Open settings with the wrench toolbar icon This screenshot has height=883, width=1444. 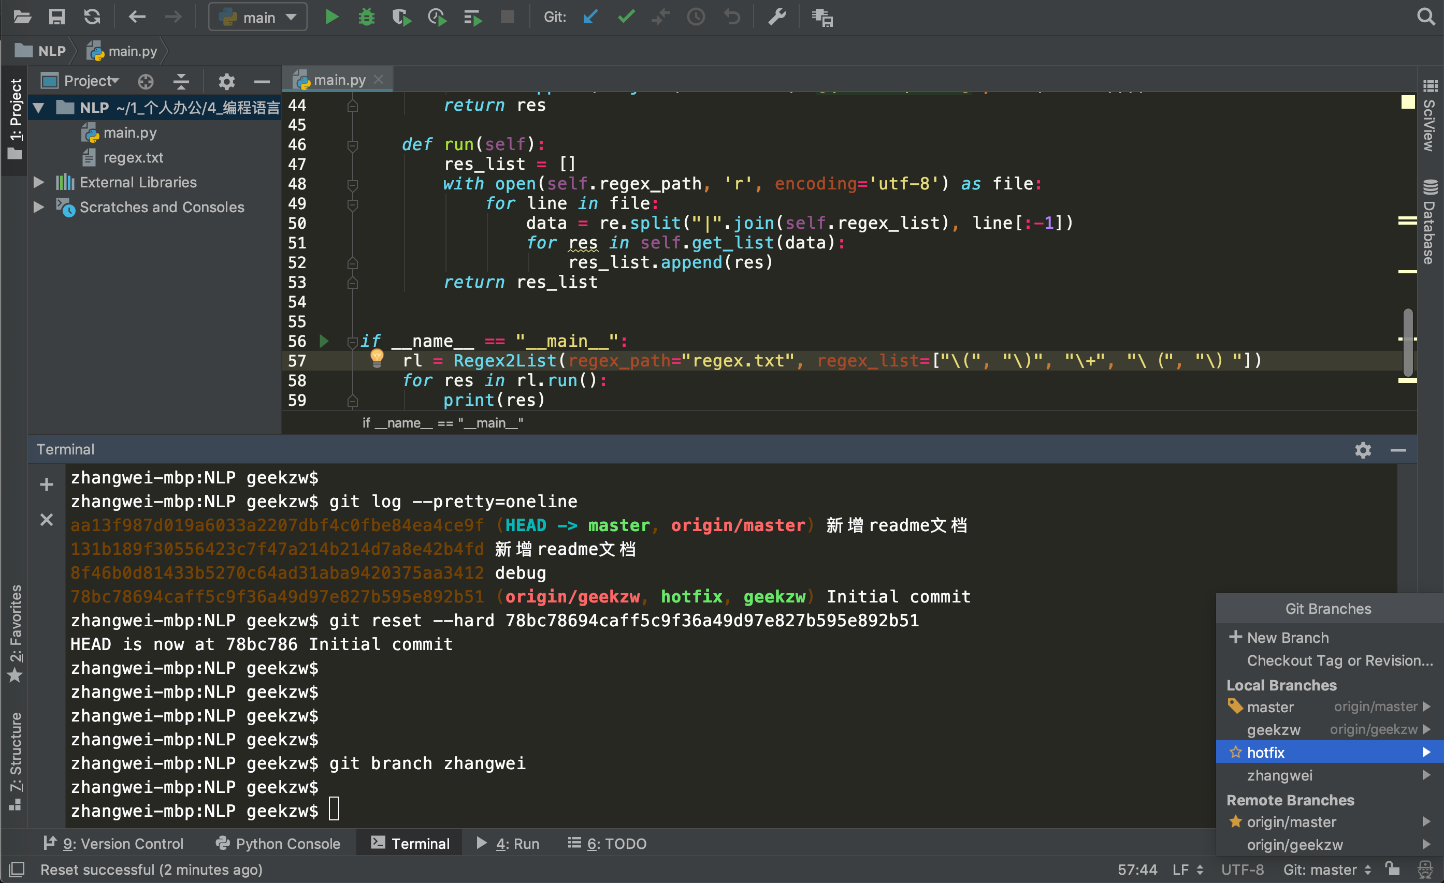pyautogui.click(x=776, y=17)
